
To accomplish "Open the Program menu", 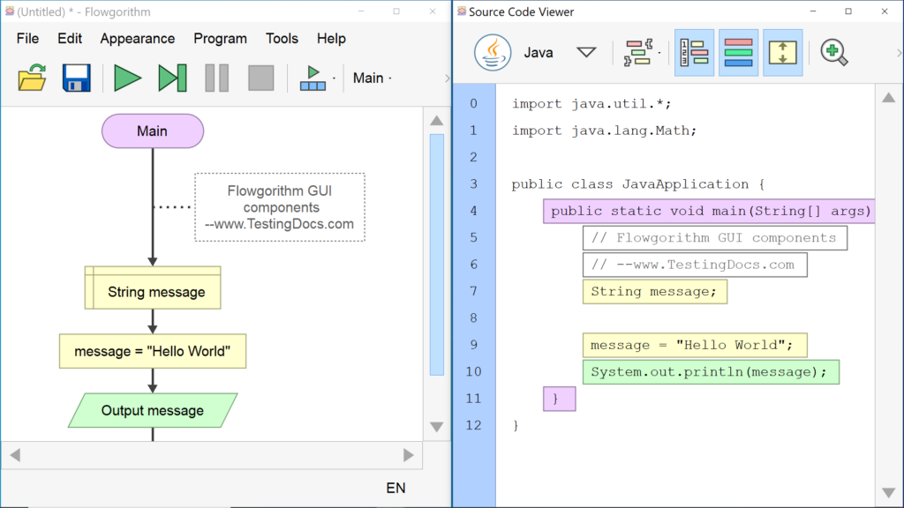I will coord(220,39).
